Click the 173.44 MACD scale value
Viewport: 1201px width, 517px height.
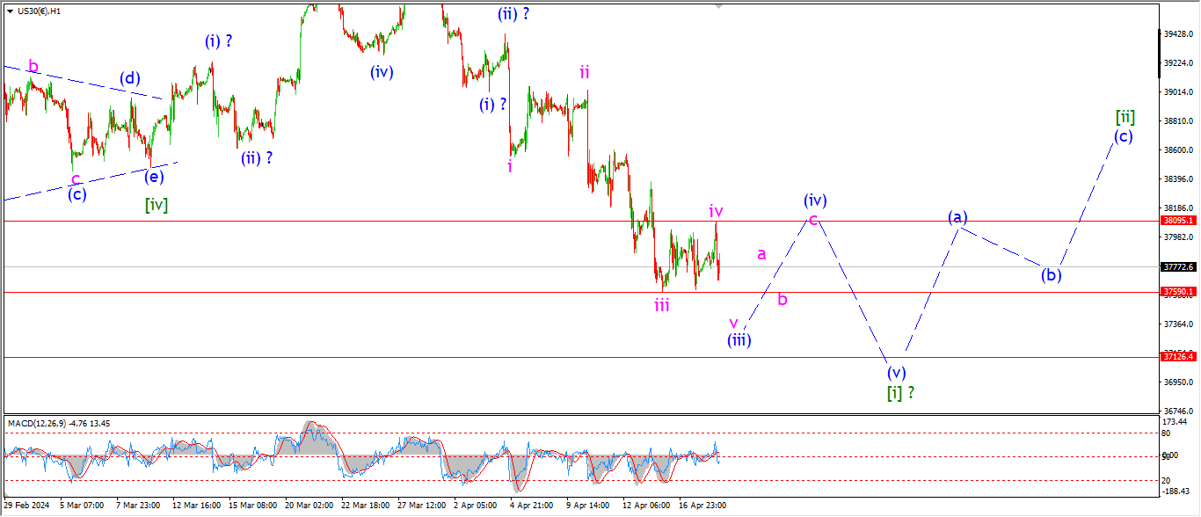1176,423
